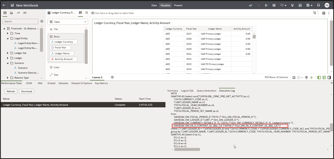This screenshot has height=159, width=334.
Task: Open the JSON tab
Action: pos(29,83)
